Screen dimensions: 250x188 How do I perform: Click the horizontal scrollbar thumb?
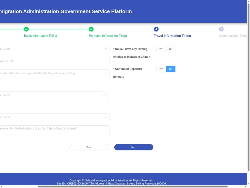pos(133,186)
